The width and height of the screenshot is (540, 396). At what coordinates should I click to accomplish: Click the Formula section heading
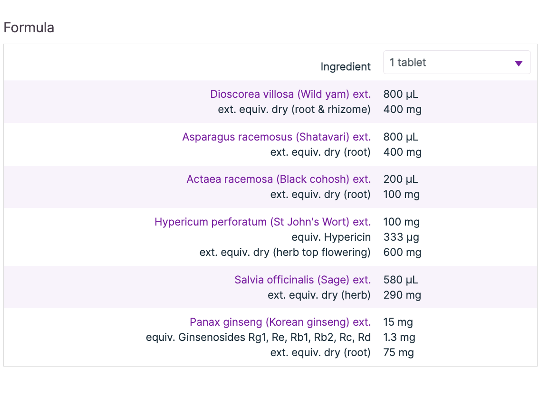[29, 28]
